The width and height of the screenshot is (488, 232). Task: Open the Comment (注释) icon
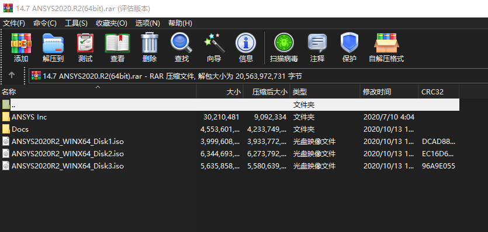(x=317, y=44)
